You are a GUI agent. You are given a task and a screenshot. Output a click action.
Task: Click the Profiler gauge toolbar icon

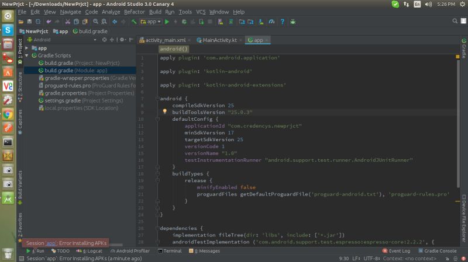point(271,22)
